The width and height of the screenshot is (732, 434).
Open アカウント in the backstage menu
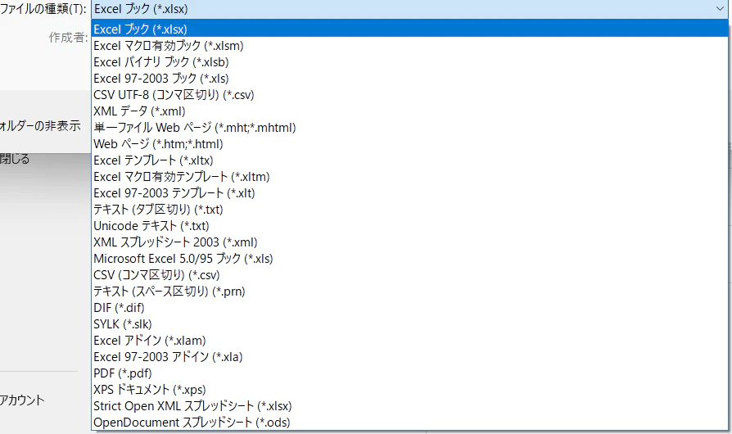[x=22, y=400]
